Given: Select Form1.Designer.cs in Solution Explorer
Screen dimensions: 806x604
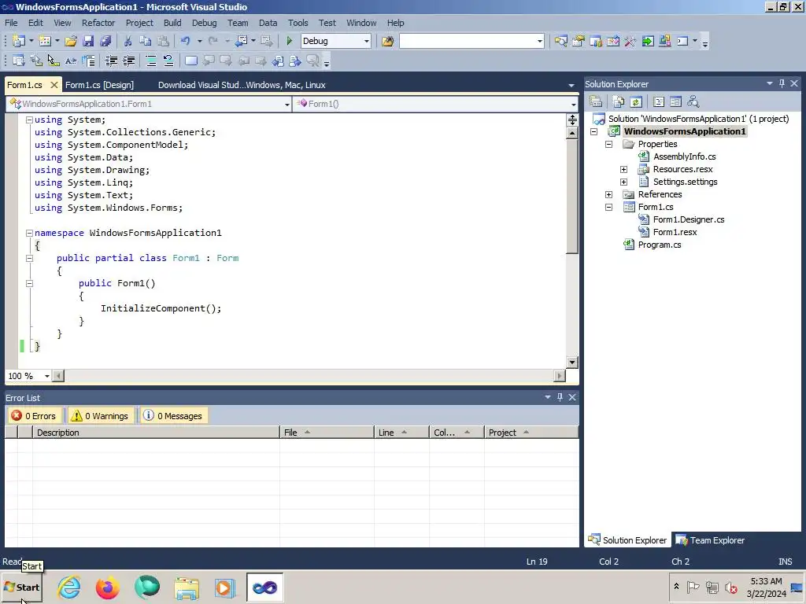Looking at the screenshot, I should [x=688, y=220].
